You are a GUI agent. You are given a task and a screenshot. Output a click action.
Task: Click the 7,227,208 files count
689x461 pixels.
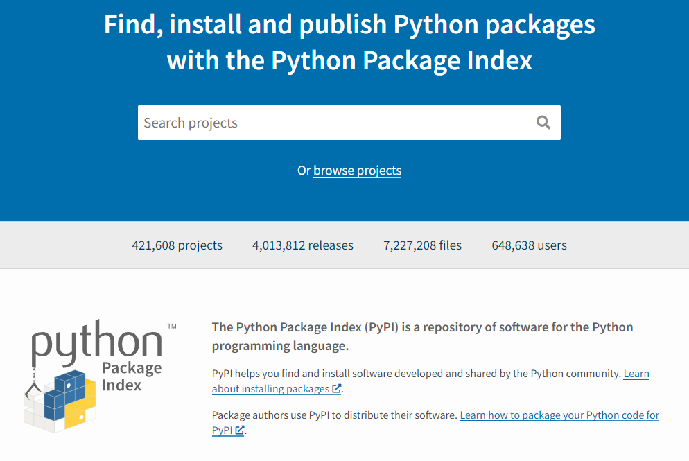[x=421, y=245]
